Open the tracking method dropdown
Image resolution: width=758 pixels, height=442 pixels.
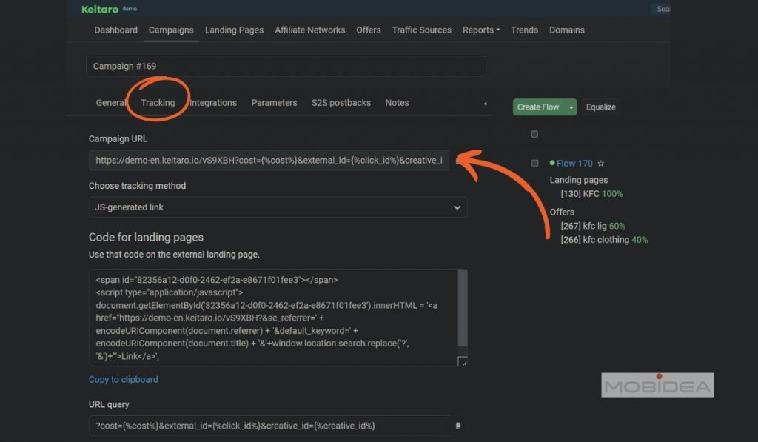click(278, 207)
